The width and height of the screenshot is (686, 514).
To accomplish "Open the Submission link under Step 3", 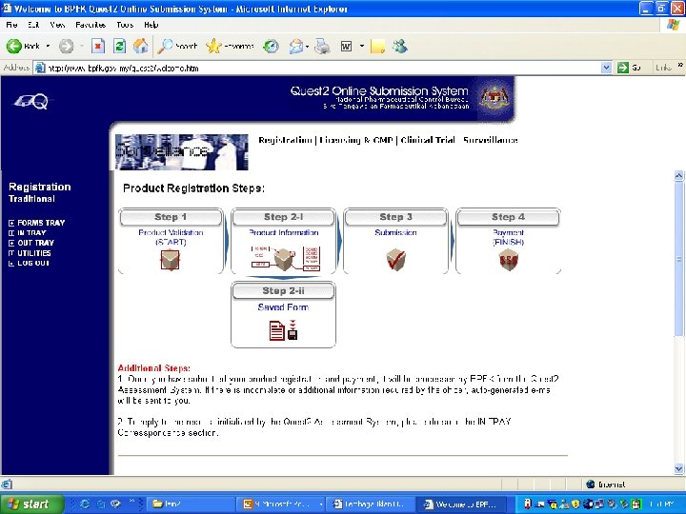I will pyautogui.click(x=396, y=232).
